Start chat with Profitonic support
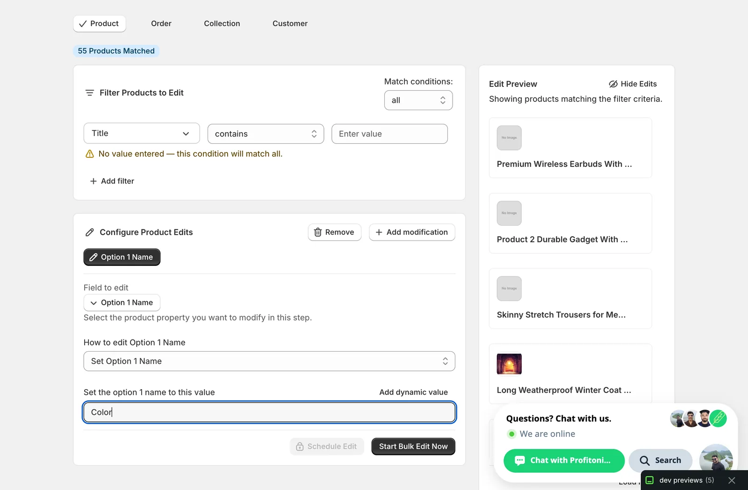The image size is (748, 490). [564, 461]
